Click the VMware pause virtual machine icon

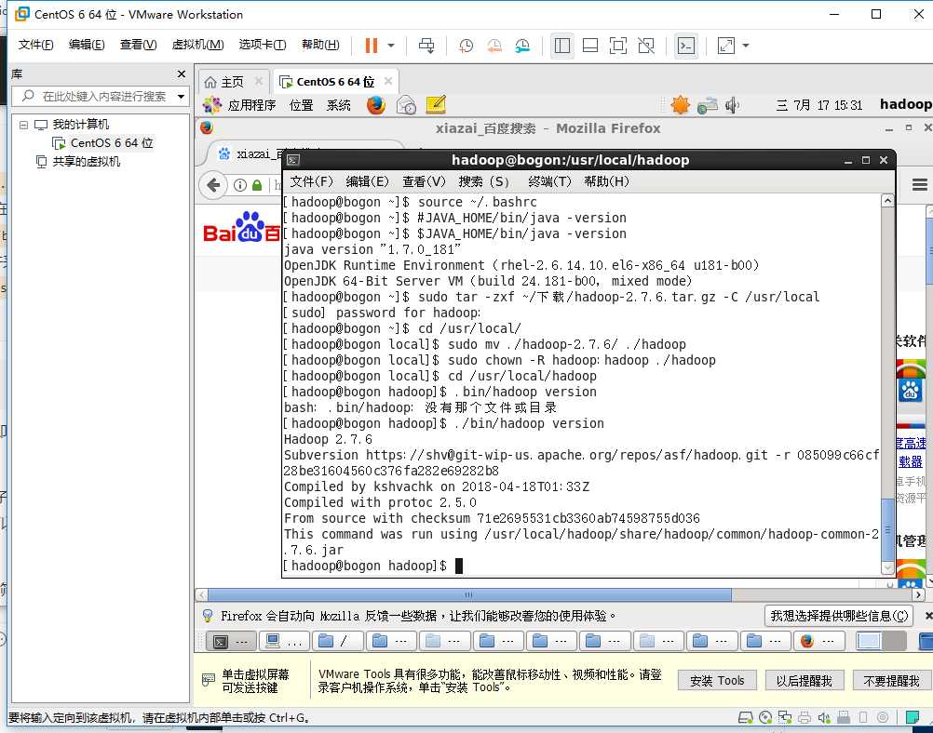coord(372,46)
